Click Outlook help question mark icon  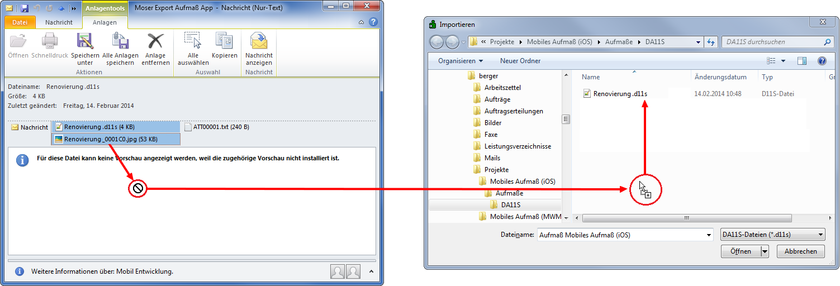point(373,22)
